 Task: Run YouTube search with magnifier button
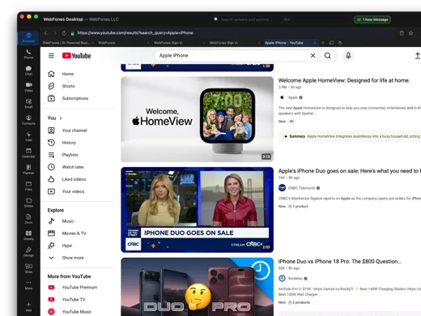click(x=327, y=56)
